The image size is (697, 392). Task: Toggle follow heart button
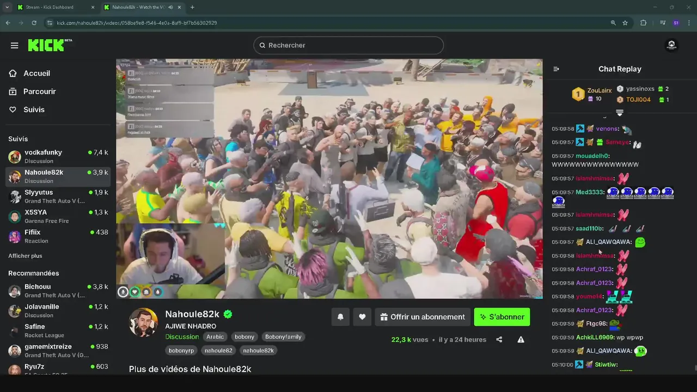[x=362, y=317]
